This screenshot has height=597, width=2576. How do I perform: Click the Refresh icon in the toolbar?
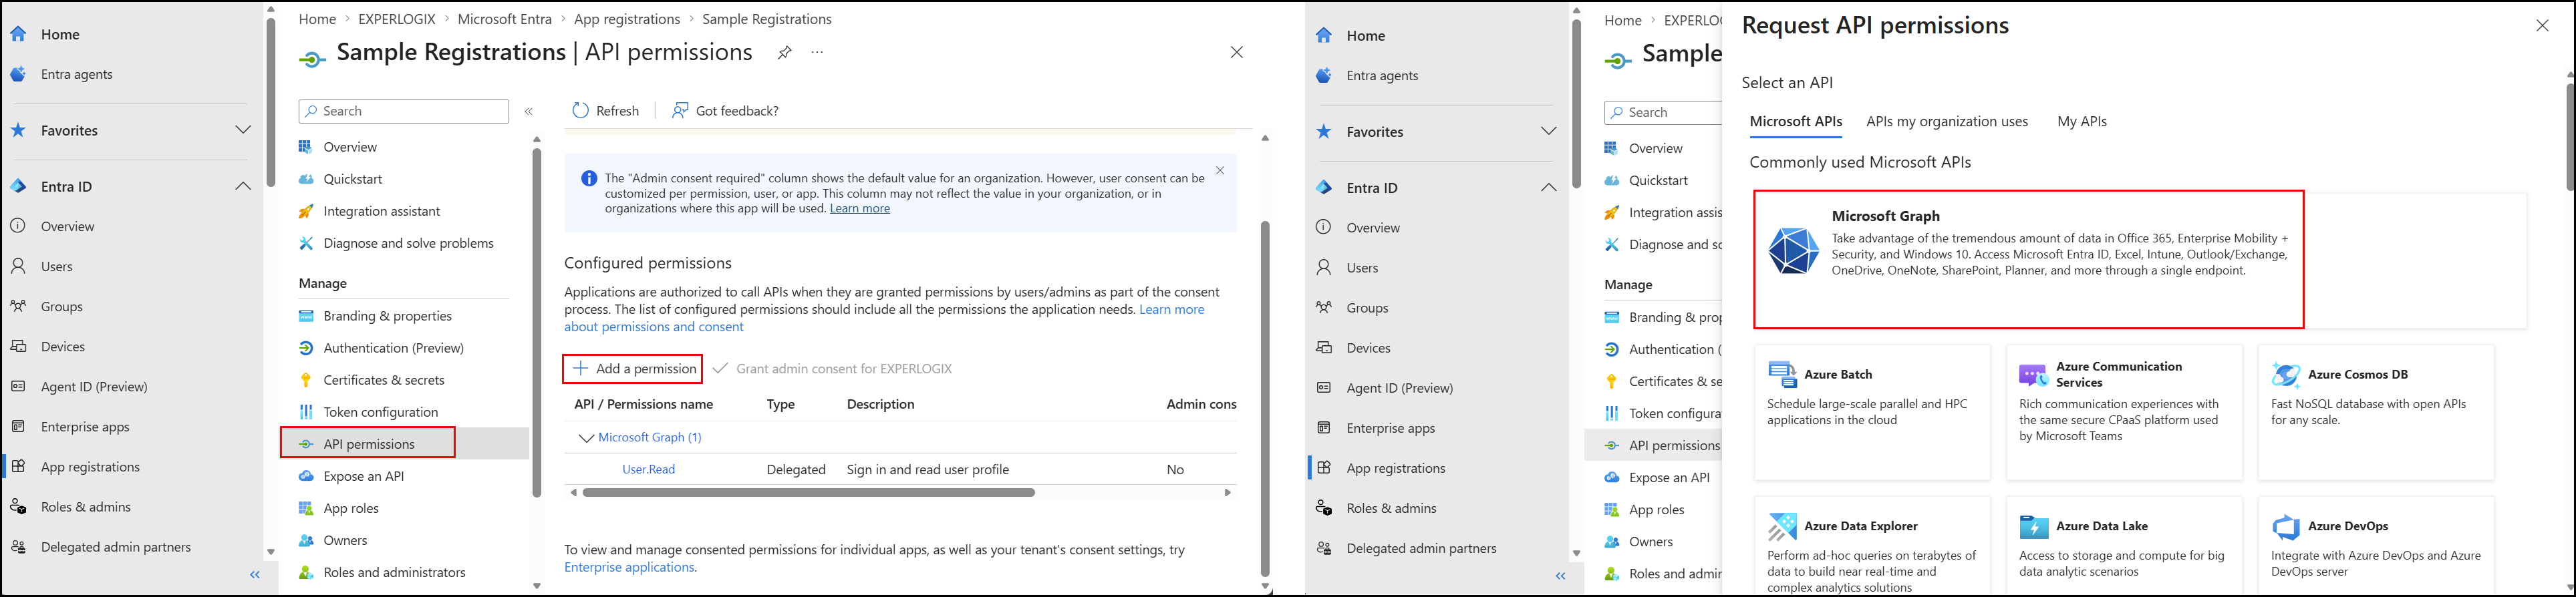(x=580, y=111)
